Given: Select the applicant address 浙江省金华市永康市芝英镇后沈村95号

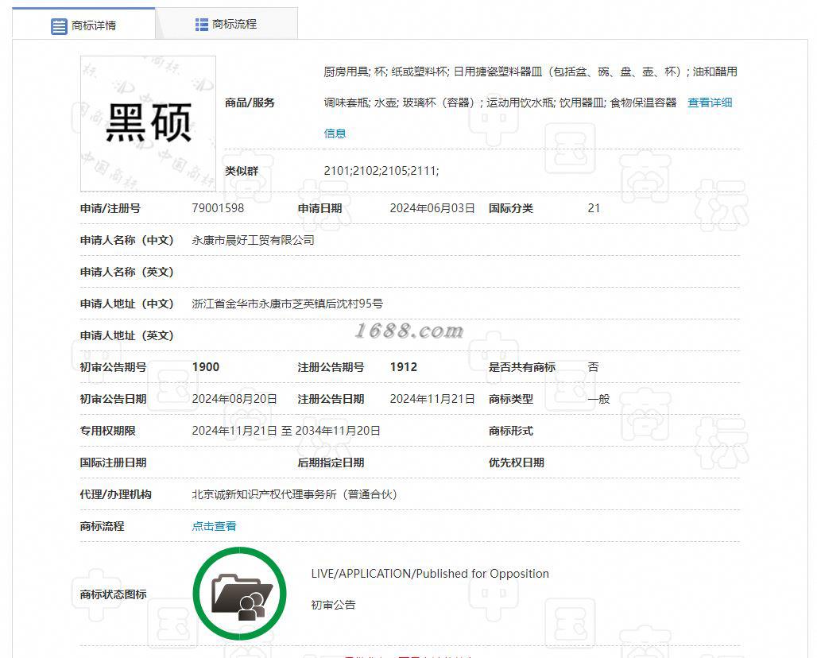Looking at the screenshot, I should click(287, 304).
